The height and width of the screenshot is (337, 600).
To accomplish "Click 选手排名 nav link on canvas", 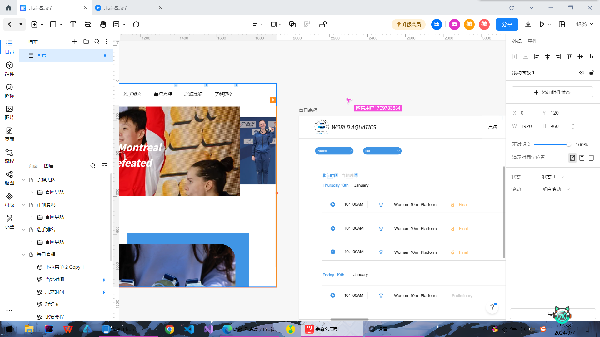I will [132, 94].
